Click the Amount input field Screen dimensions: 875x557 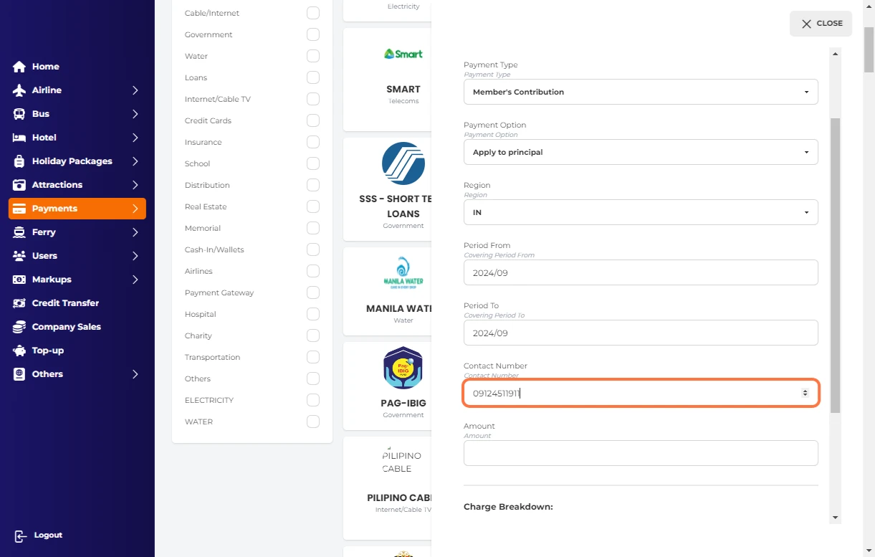point(640,453)
